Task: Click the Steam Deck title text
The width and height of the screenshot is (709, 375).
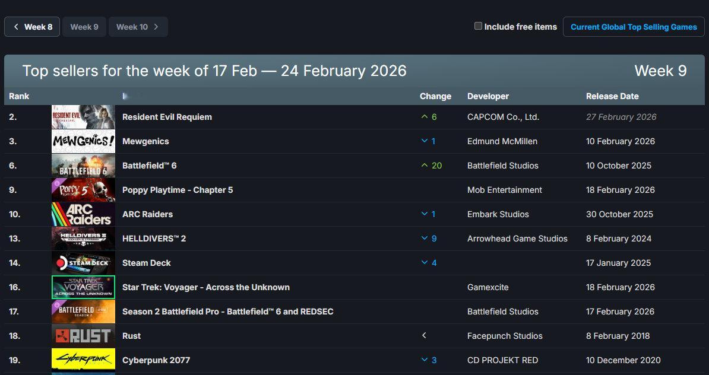Action: click(147, 263)
